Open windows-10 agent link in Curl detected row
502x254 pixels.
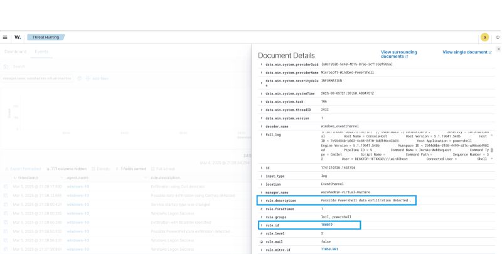click(78, 186)
